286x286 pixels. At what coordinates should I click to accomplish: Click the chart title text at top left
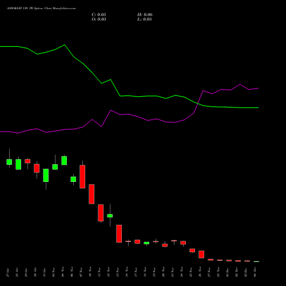[x=41, y=9]
